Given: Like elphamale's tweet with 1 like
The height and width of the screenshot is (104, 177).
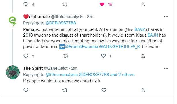Looking at the screenshot, I should (103, 56).
